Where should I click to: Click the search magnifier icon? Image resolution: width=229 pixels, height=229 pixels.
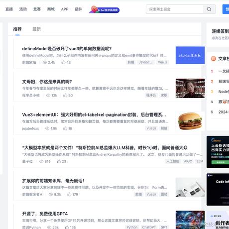(209, 9)
